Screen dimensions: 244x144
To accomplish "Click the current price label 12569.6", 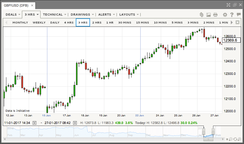I will click(231, 40).
